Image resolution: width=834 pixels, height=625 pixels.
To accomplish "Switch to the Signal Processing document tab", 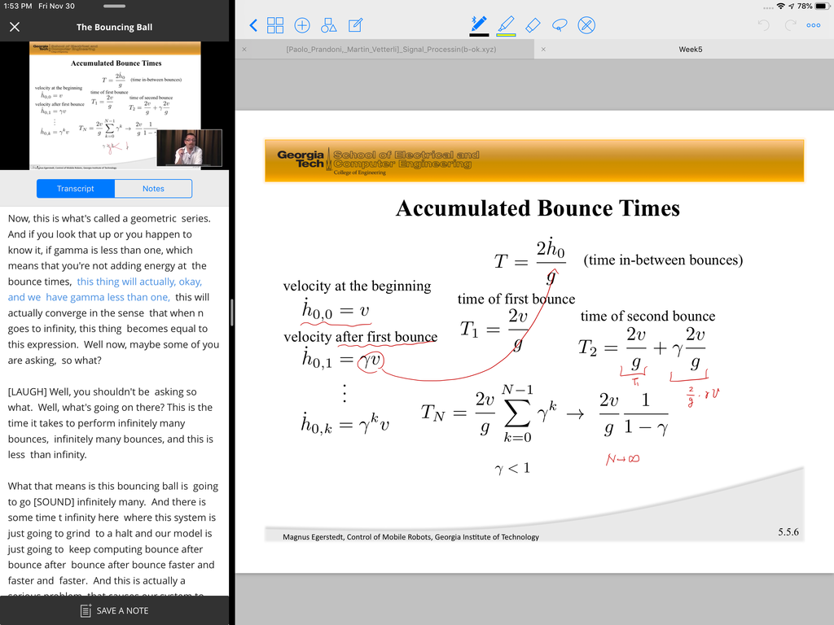I will pyautogui.click(x=391, y=49).
